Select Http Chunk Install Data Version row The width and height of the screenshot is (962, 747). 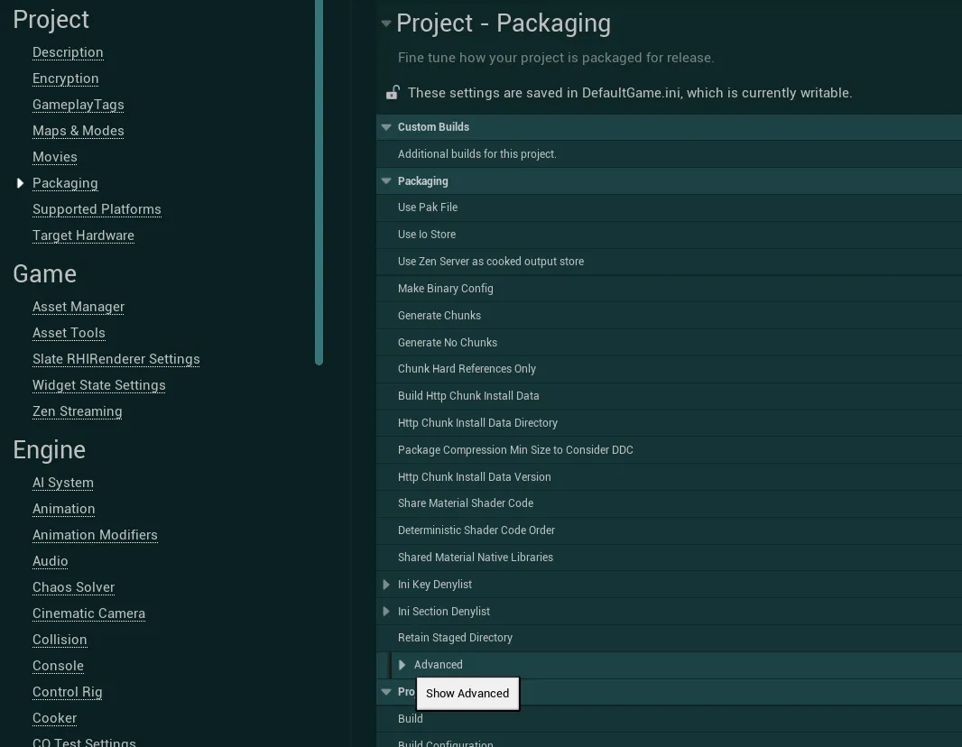(x=669, y=477)
